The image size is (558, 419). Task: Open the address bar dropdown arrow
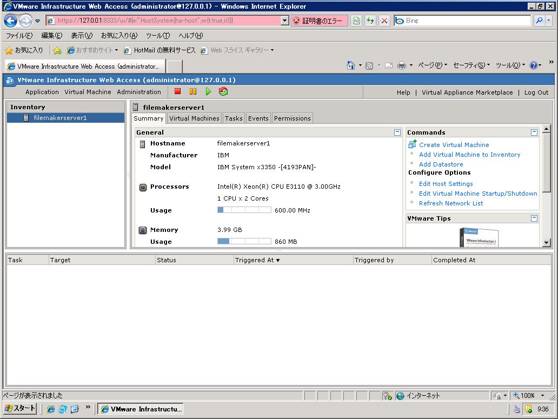284,21
